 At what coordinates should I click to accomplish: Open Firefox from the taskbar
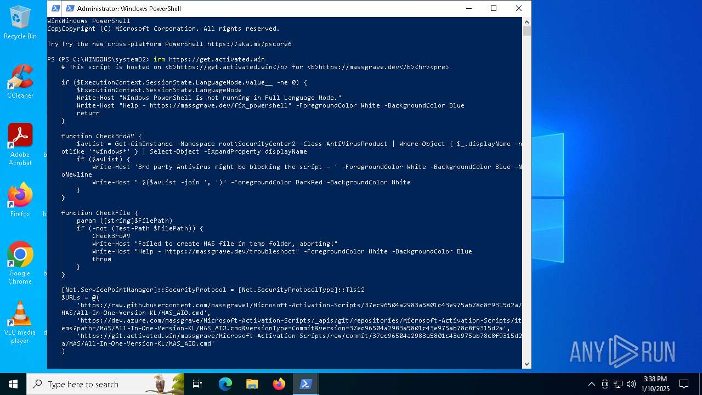279,384
